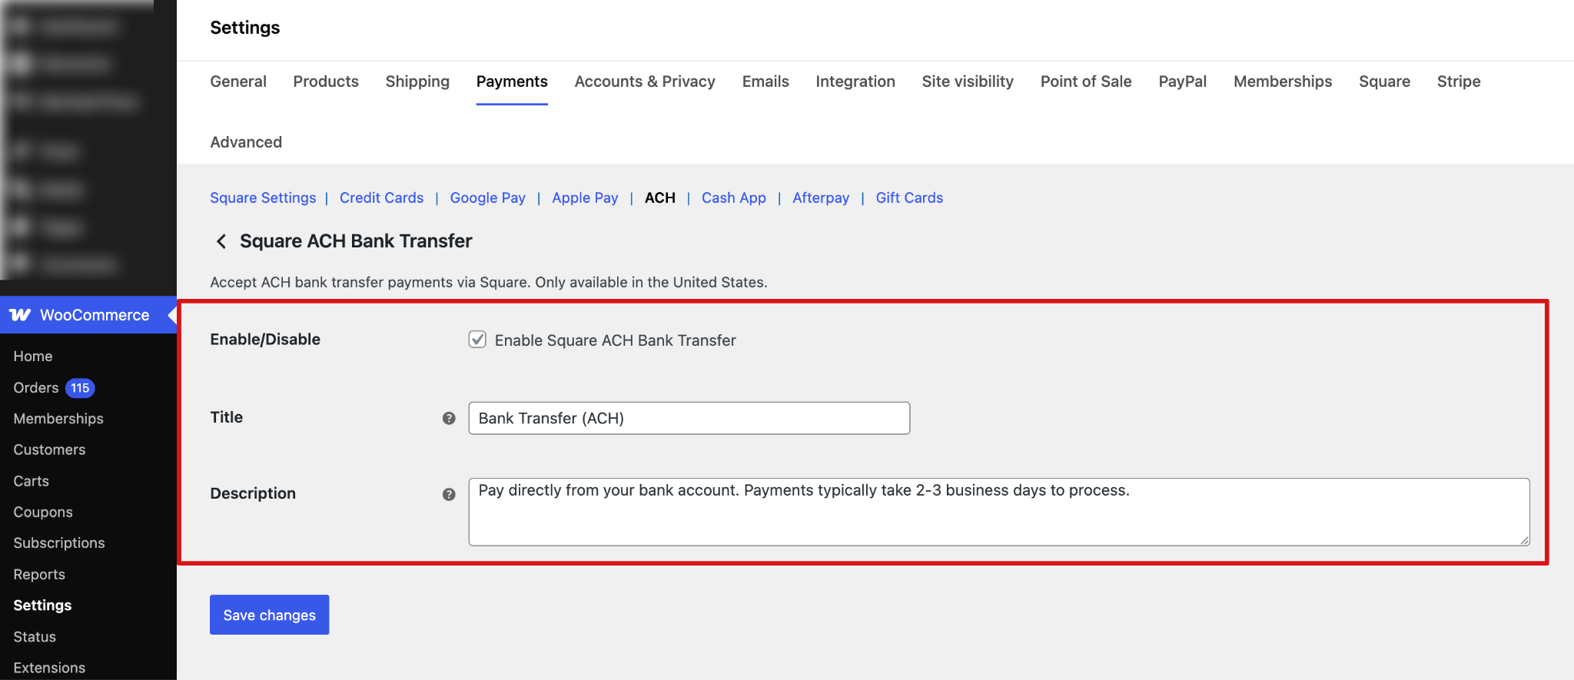The height and width of the screenshot is (680, 1574).
Task: Open the Apple Pay section link
Action: 585,197
